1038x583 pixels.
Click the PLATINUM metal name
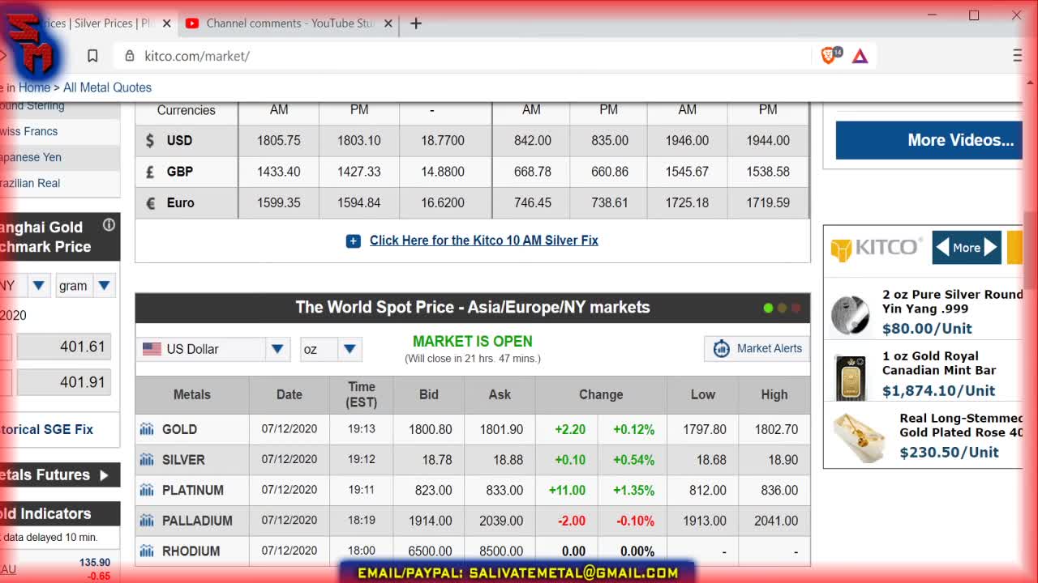(x=193, y=490)
